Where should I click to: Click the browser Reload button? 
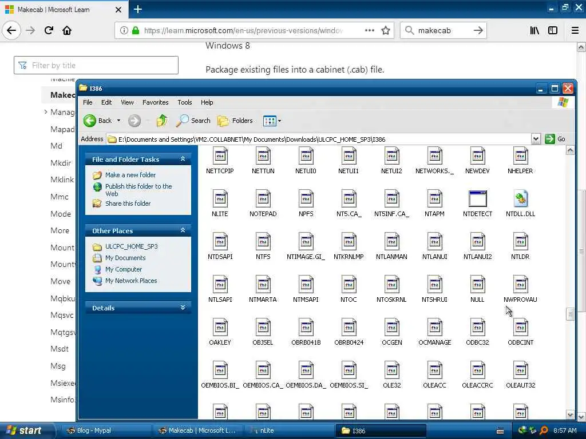tap(49, 30)
